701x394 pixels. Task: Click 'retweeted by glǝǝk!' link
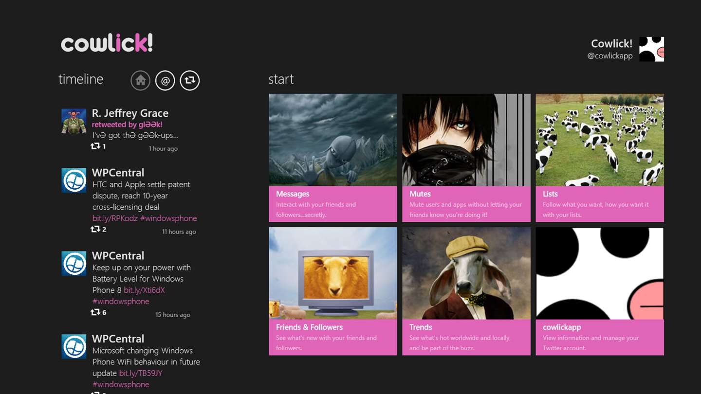[127, 125]
